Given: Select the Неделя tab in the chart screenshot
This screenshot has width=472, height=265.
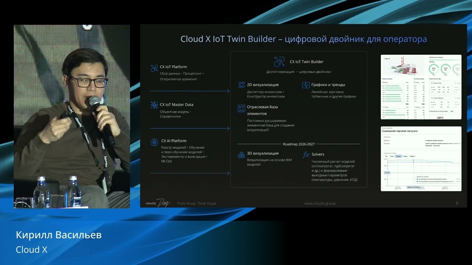Looking at the screenshot, I should pyautogui.click(x=398, y=156).
